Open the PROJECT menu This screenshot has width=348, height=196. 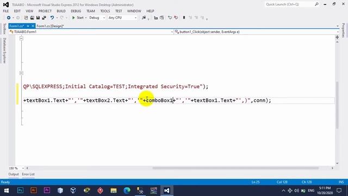45,11
